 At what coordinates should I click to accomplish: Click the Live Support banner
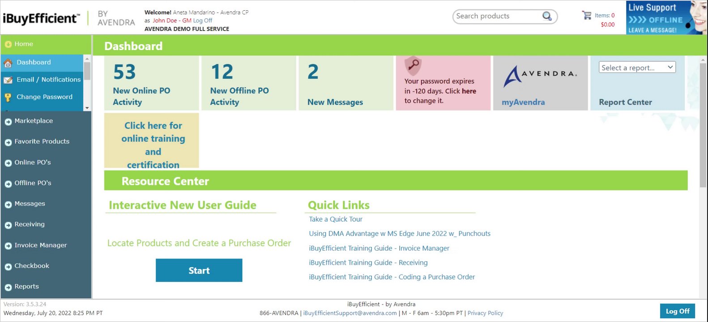click(x=666, y=17)
